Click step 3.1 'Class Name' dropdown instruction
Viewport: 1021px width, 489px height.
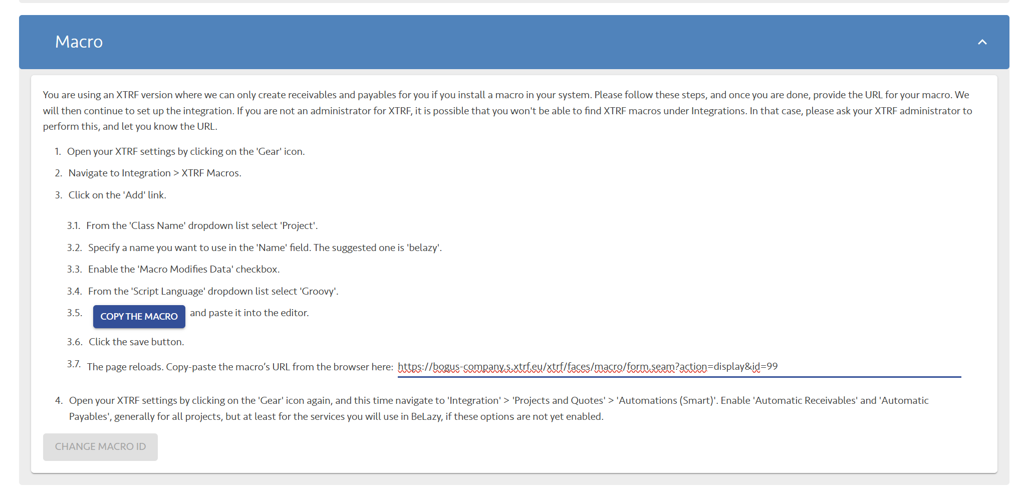[x=202, y=225]
